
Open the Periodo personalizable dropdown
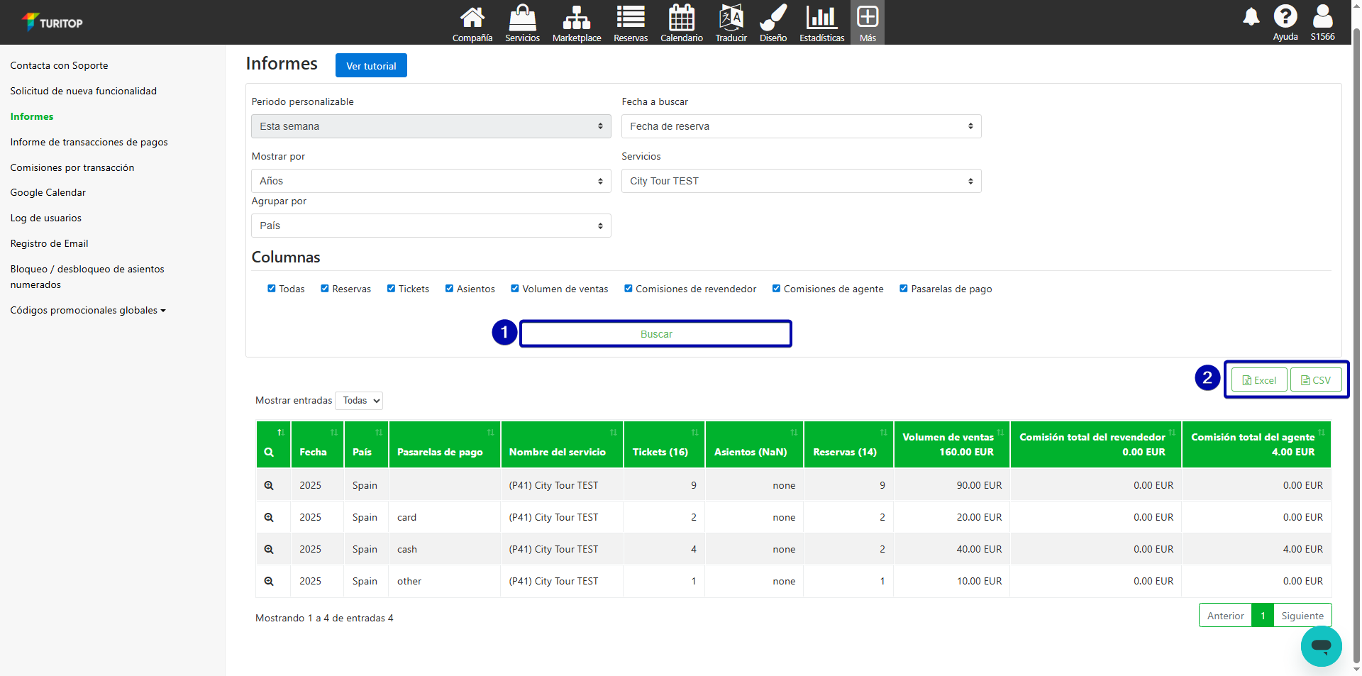431,126
